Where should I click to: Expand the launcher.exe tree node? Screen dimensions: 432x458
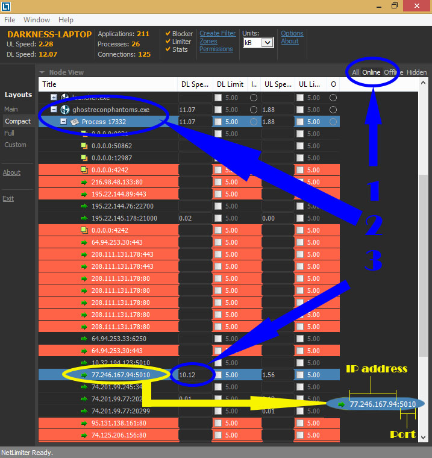point(54,97)
